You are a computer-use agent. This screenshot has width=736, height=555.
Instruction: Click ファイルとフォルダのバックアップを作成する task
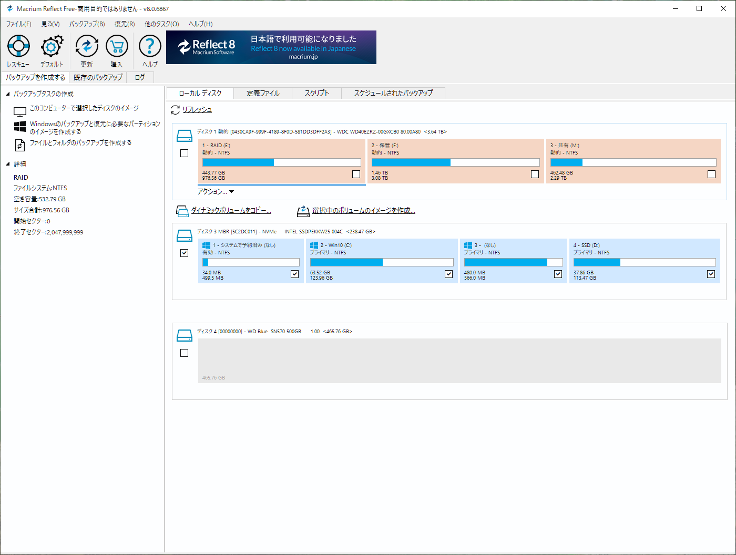point(80,143)
